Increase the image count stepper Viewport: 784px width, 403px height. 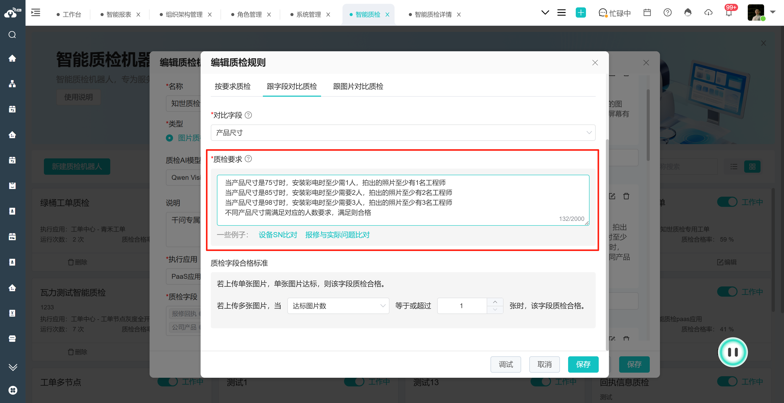[495, 302]
